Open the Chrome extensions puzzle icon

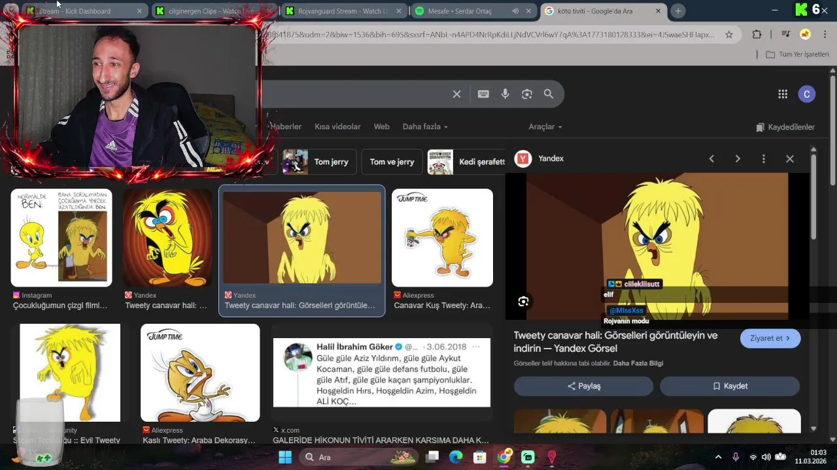757,35
